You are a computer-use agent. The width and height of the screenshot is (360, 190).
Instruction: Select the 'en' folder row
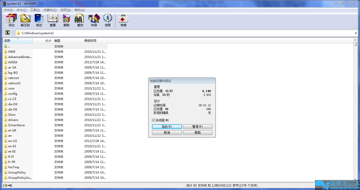point(55,135)
